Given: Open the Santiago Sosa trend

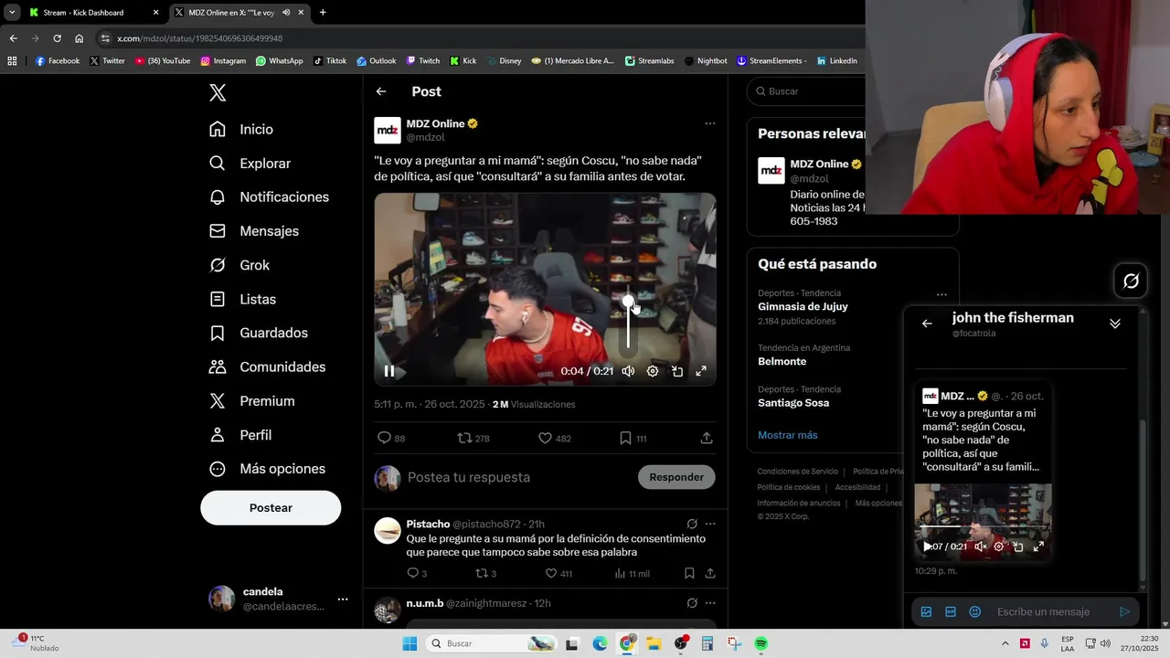Looking at the screenshot, I should 793,403.
